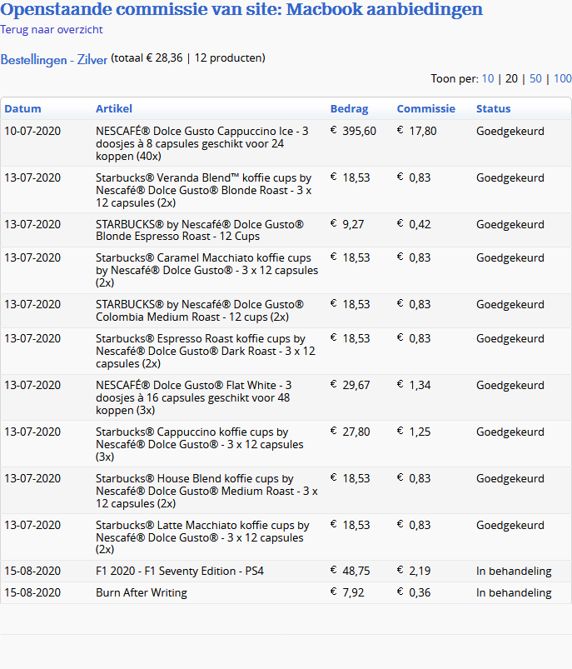The width and height of the screenshot is (572, 669).
Task: Click the commission € 1,34
Action: coord(414,385)
